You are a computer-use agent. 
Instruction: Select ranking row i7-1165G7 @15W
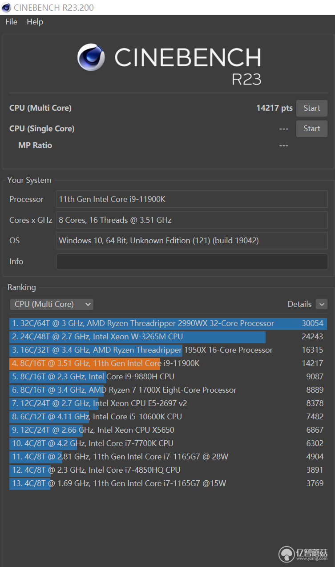(x=168, y=483)
